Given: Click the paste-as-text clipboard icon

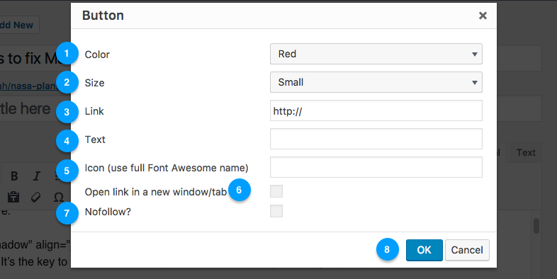Looking at the screenshot, I should [x=13, y=197].
